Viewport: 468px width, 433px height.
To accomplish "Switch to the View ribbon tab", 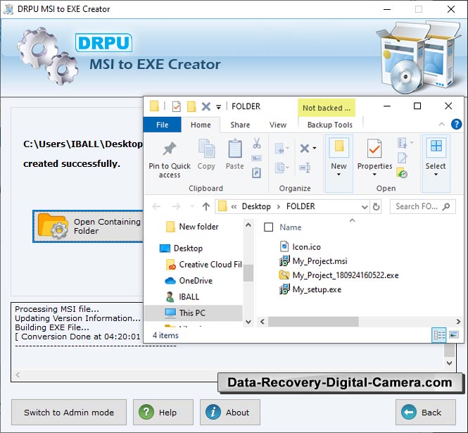I will (278, 125).
